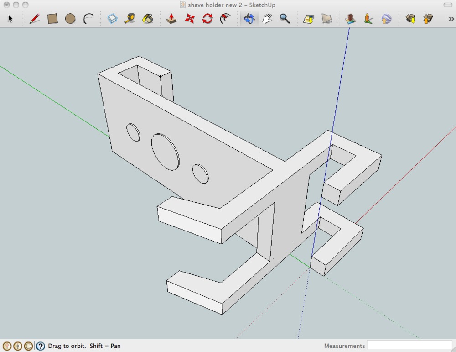Viewport: 456px width, 352px height.
Task: Activate the Circle tool
Action: tap(70, 19)
